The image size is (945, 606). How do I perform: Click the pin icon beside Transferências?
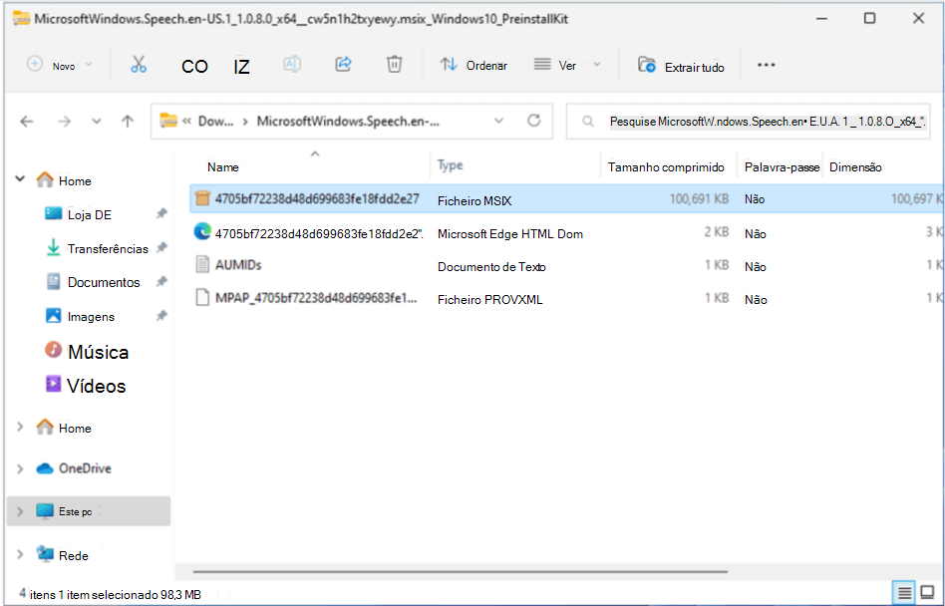pos(161,247)
